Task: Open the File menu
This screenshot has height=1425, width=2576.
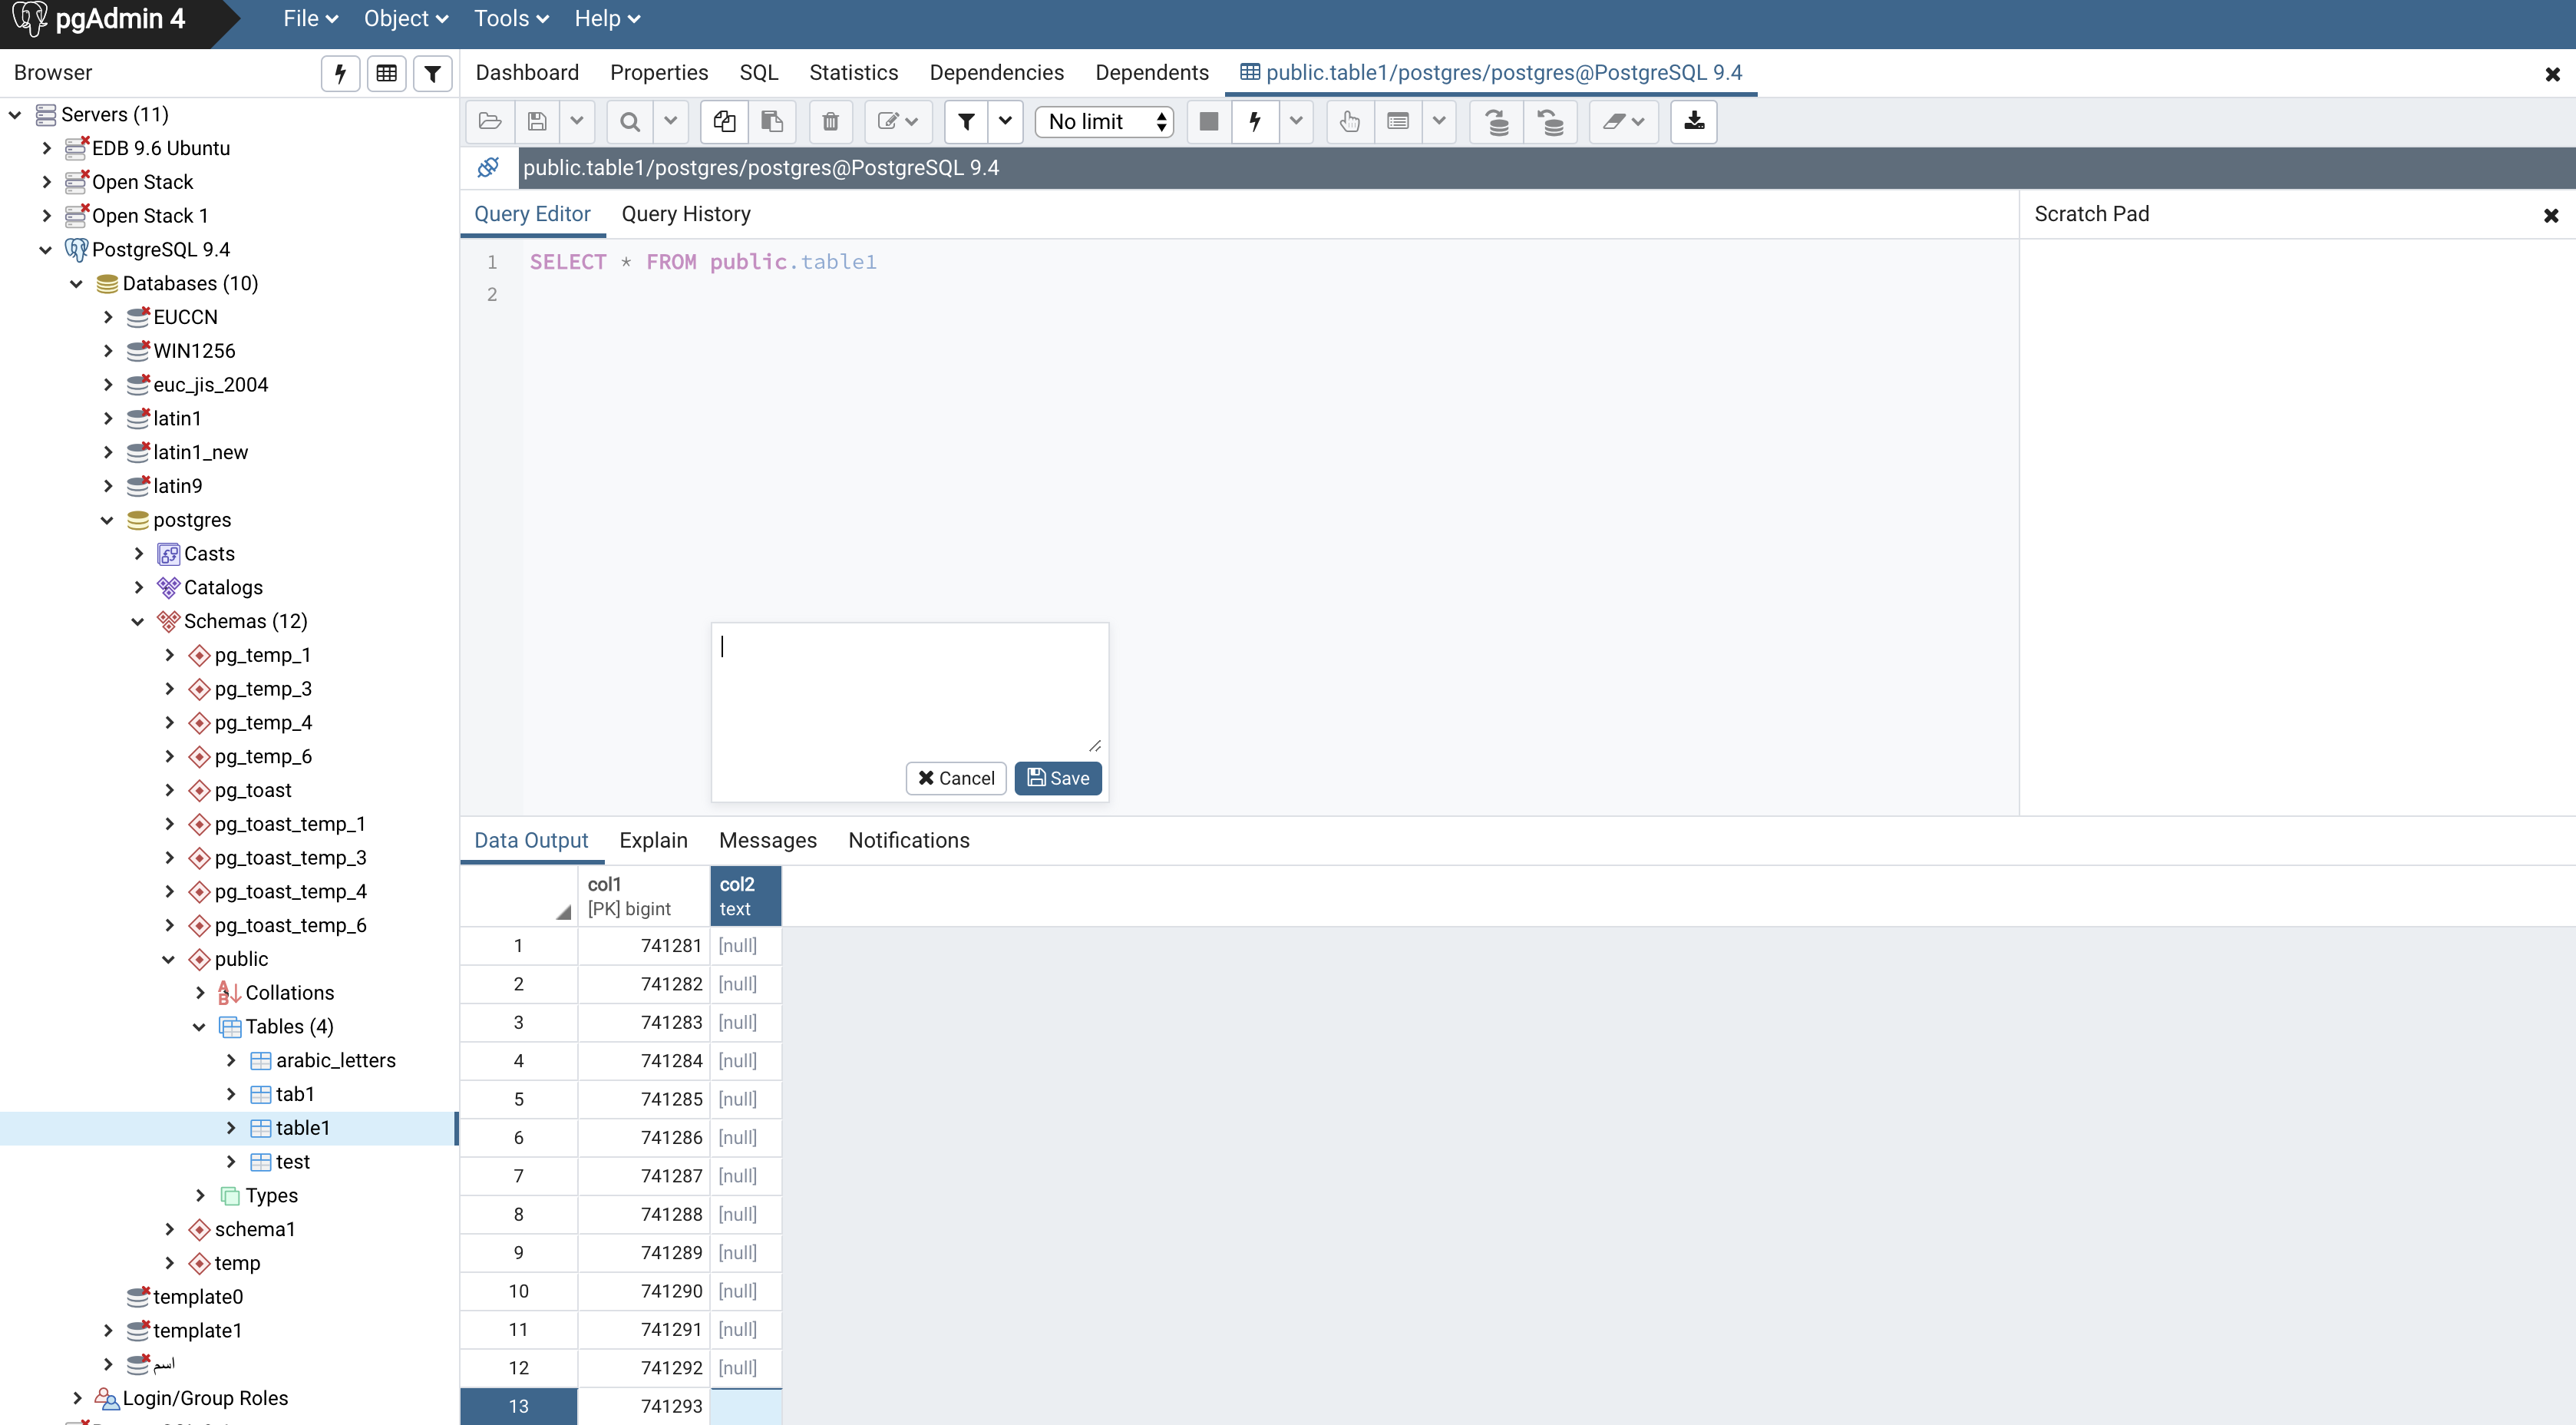Action: [311, 18]
